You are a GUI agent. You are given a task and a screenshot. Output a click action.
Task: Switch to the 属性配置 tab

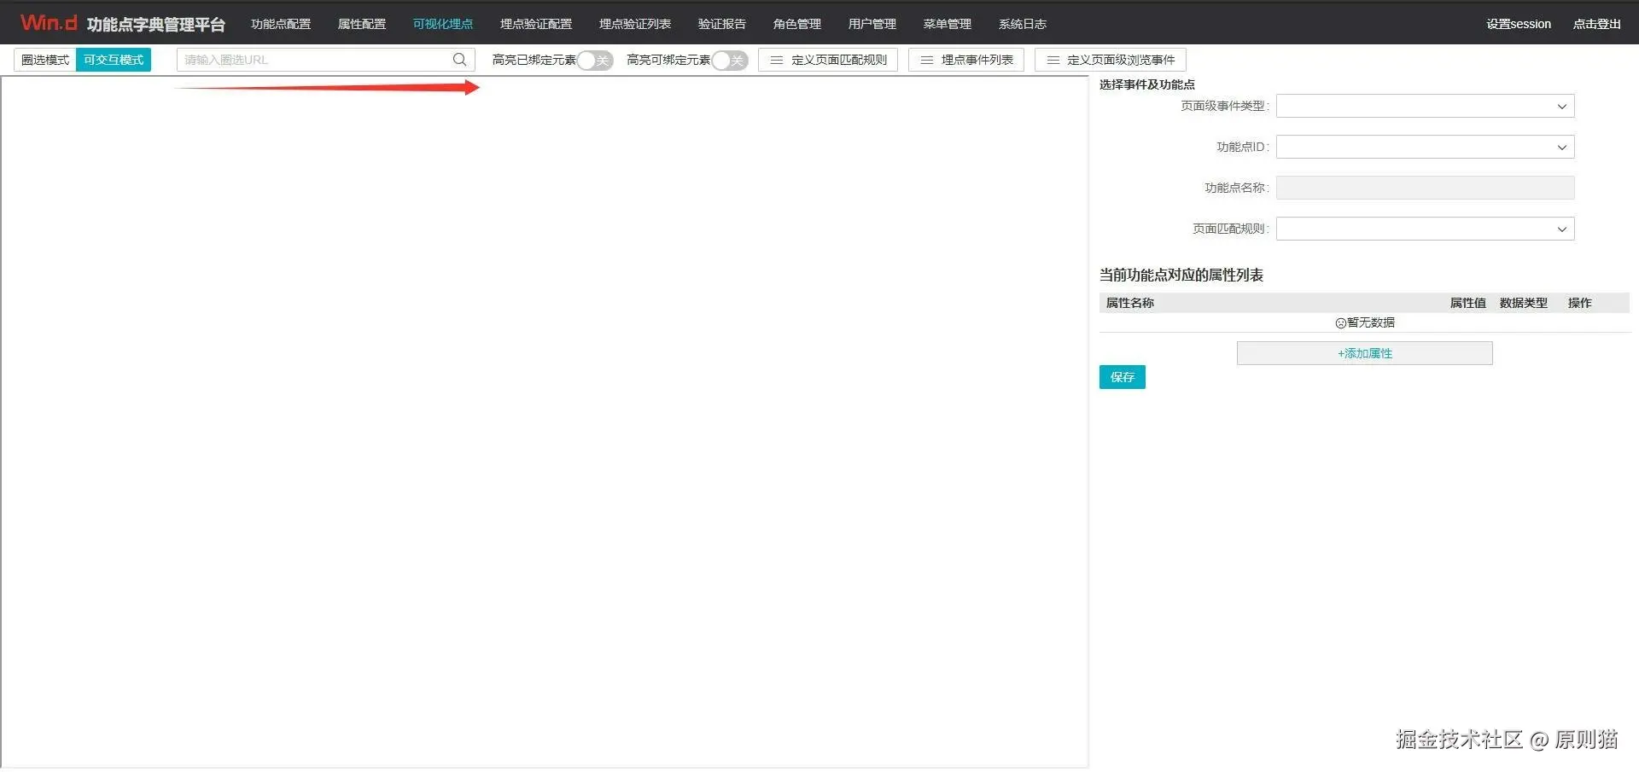click(x=361, y=23)
